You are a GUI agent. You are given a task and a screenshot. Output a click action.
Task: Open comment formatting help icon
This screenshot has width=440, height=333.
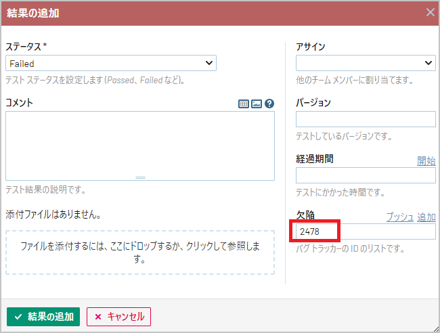click(x=269, y=104)
